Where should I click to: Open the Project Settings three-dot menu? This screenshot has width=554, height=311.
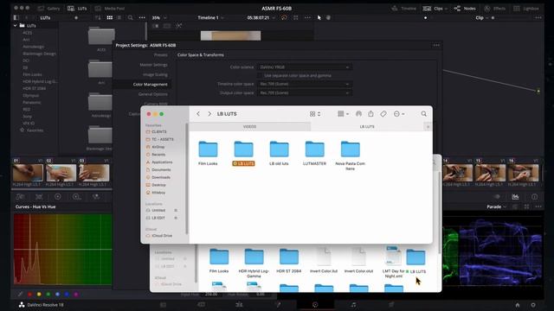pyautogui.click(x=436, y=45)
